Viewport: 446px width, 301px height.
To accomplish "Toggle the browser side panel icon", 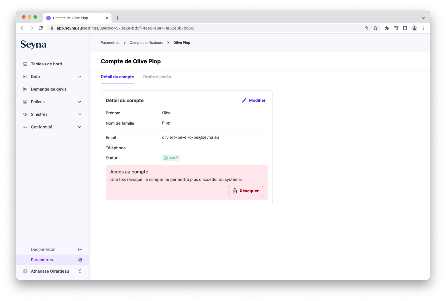I will point(405,28).
